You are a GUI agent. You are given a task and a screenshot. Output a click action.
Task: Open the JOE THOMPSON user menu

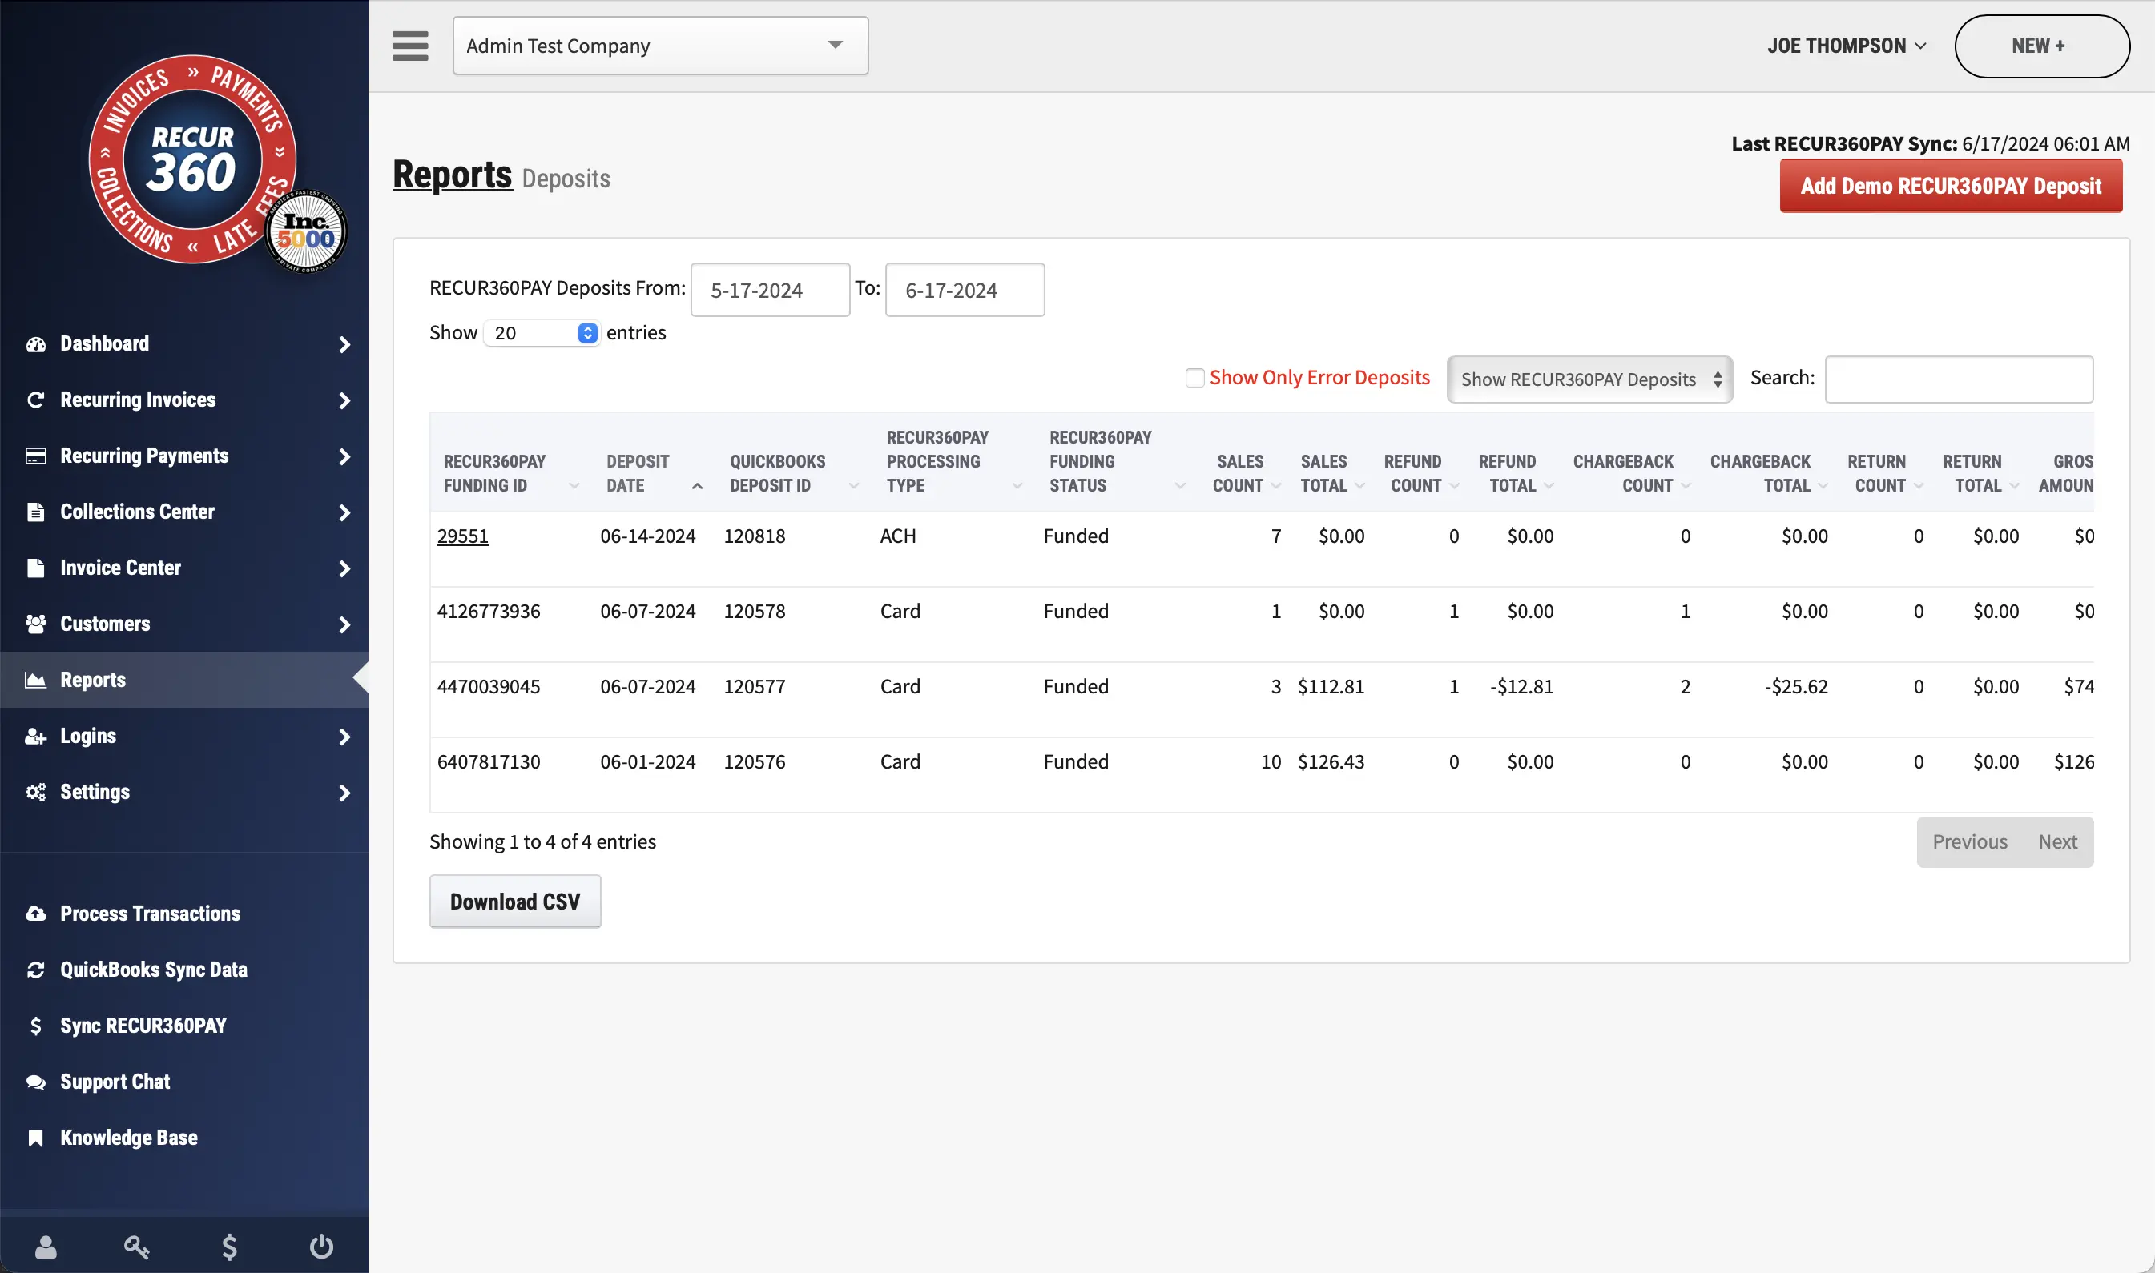point(1846,46)
